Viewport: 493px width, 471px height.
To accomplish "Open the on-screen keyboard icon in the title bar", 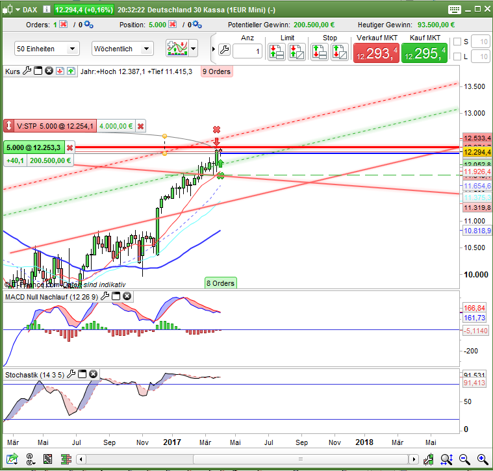I will tap(454, 10).
